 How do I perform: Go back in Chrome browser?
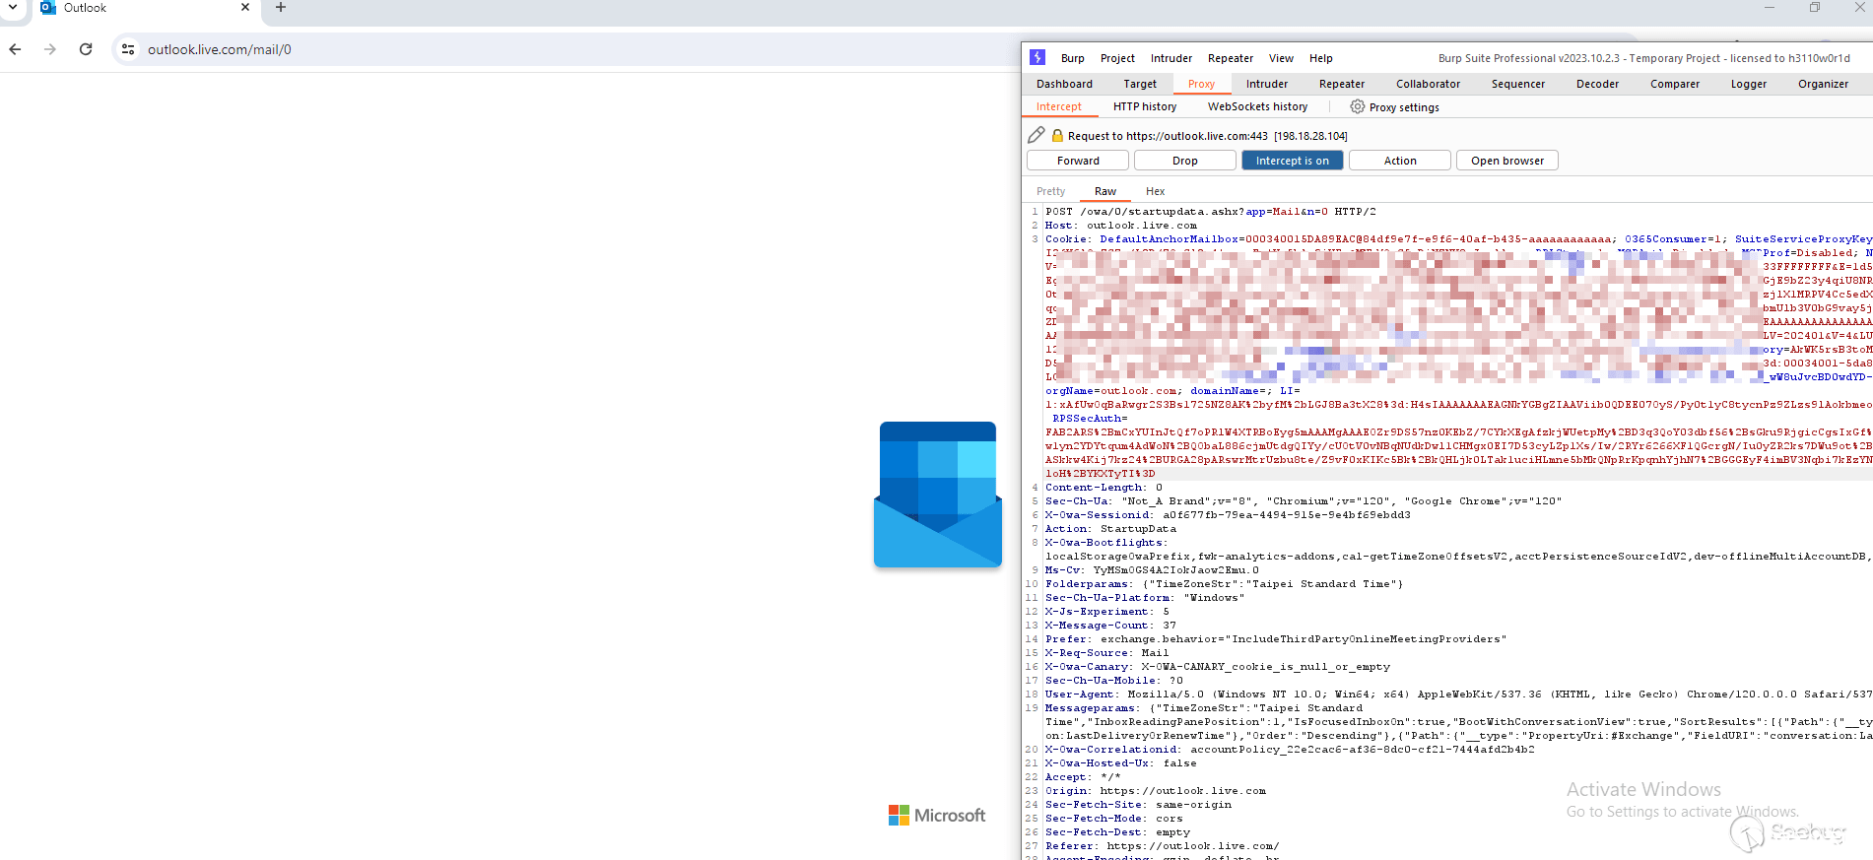[x=16, y=49]
